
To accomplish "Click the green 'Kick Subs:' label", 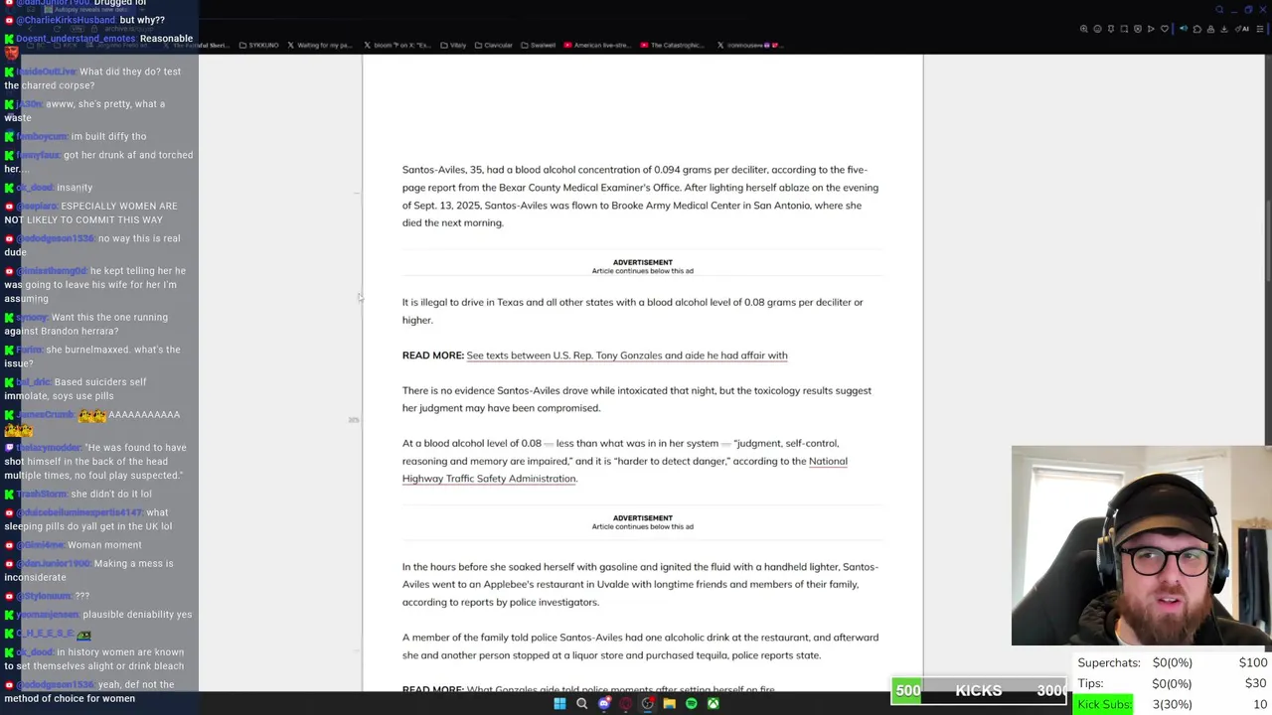I will pos(1104,704).
